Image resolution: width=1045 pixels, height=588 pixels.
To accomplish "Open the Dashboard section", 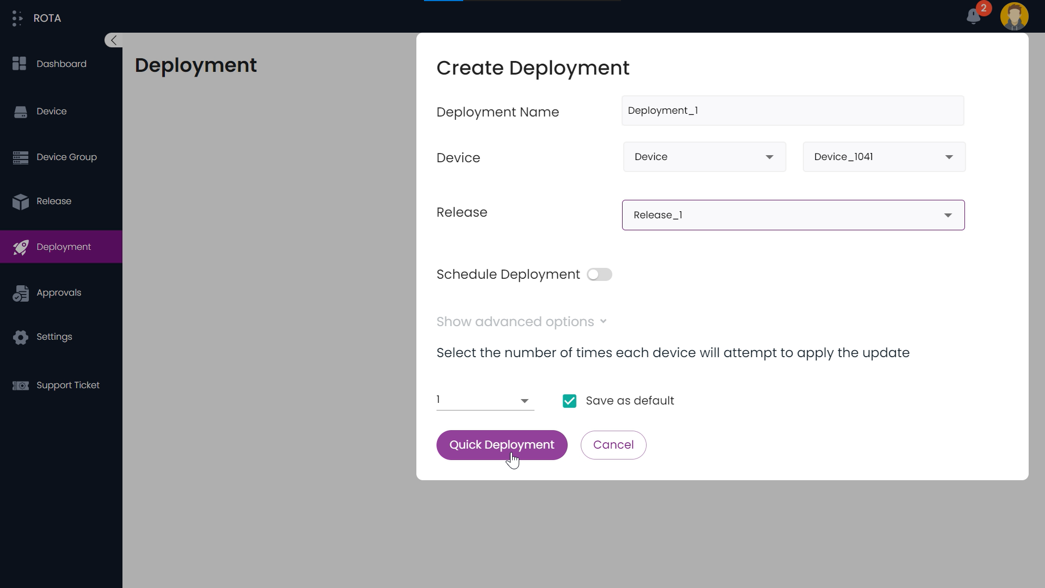I will [61, 64].
